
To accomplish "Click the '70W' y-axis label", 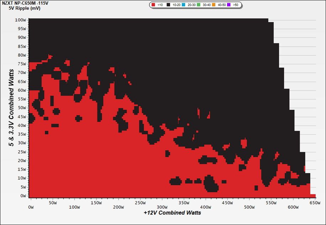I will tap(21, 73).
